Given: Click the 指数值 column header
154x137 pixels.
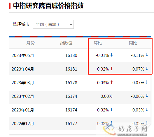Looking at the screenshot, I should (x=66, y=43).
